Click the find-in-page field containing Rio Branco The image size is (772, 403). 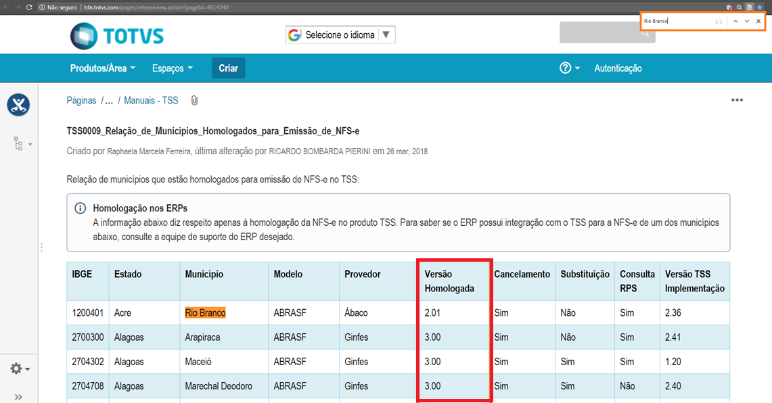pos(677,21)
